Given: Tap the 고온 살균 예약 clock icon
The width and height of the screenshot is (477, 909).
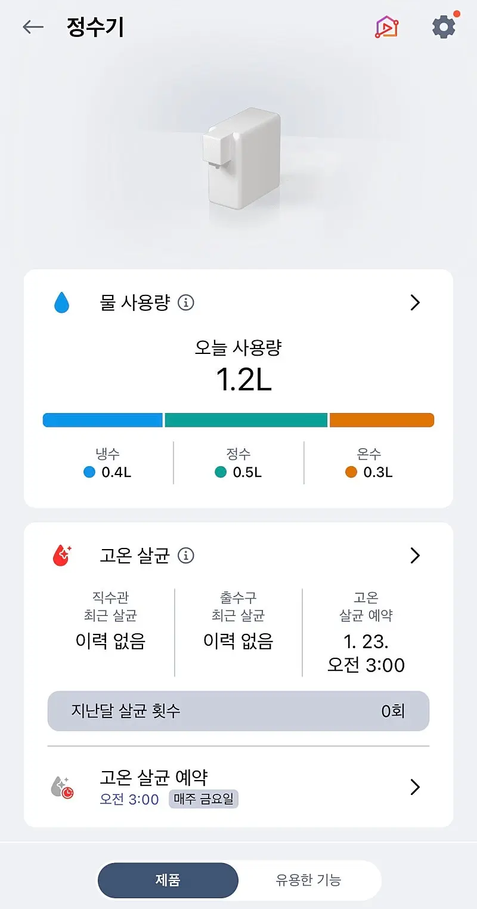Looking at the screenshot, I should pyautogui.click(x=62, y=787).
